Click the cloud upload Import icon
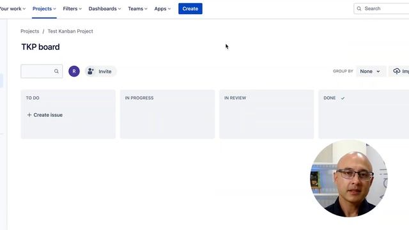 coord(396,71)
